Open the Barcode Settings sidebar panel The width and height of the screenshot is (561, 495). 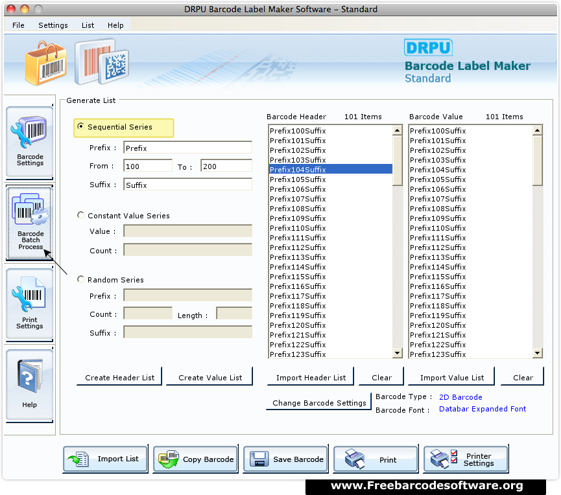click(29, 142)
